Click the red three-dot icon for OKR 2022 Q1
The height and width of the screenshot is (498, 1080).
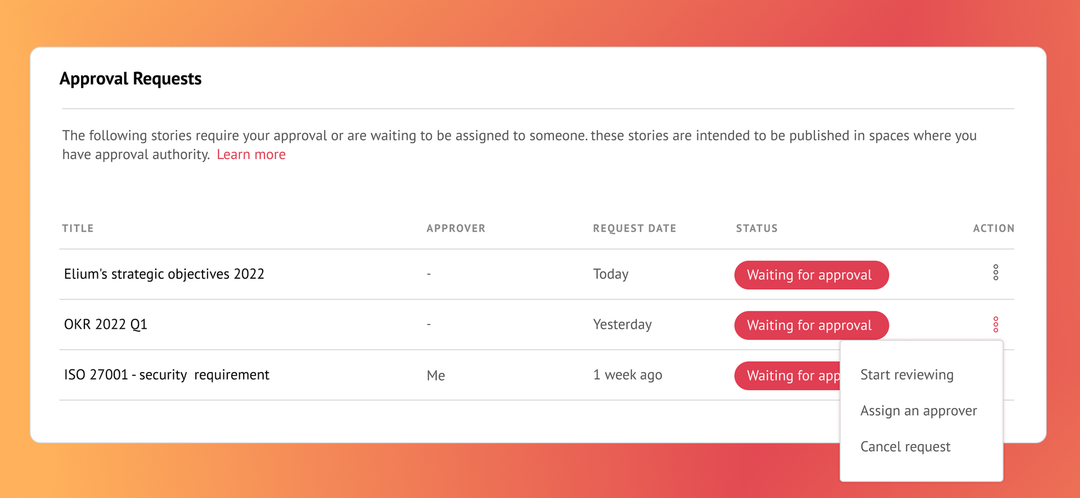(x=996, y=324)
